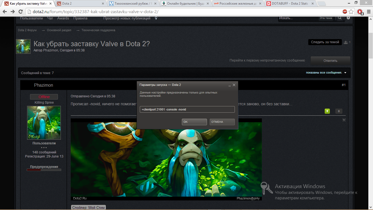Image resolution: width=373 pixels, height=210 pixels.
Task: Open the Правила menu item
Action: click(x=80, y=18)
